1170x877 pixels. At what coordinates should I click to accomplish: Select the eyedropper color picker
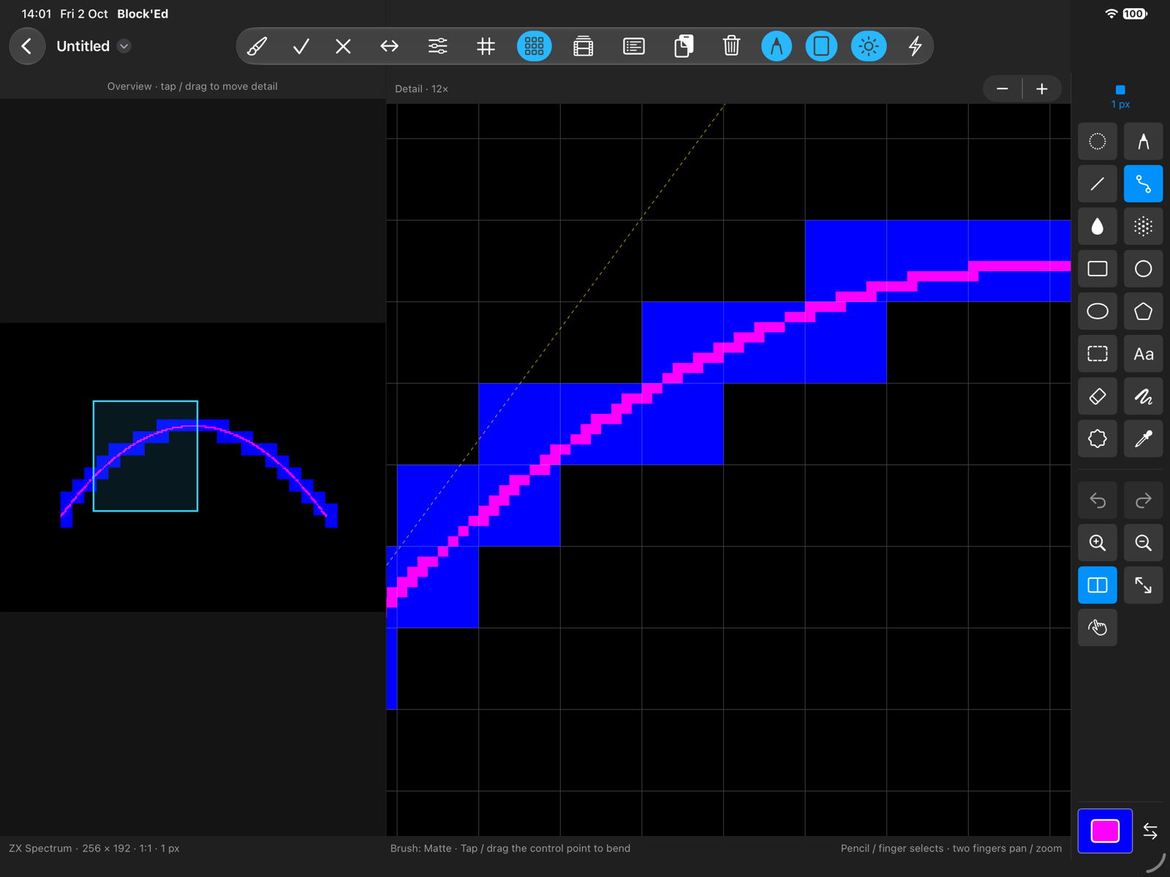click(x=1143, y=438)
